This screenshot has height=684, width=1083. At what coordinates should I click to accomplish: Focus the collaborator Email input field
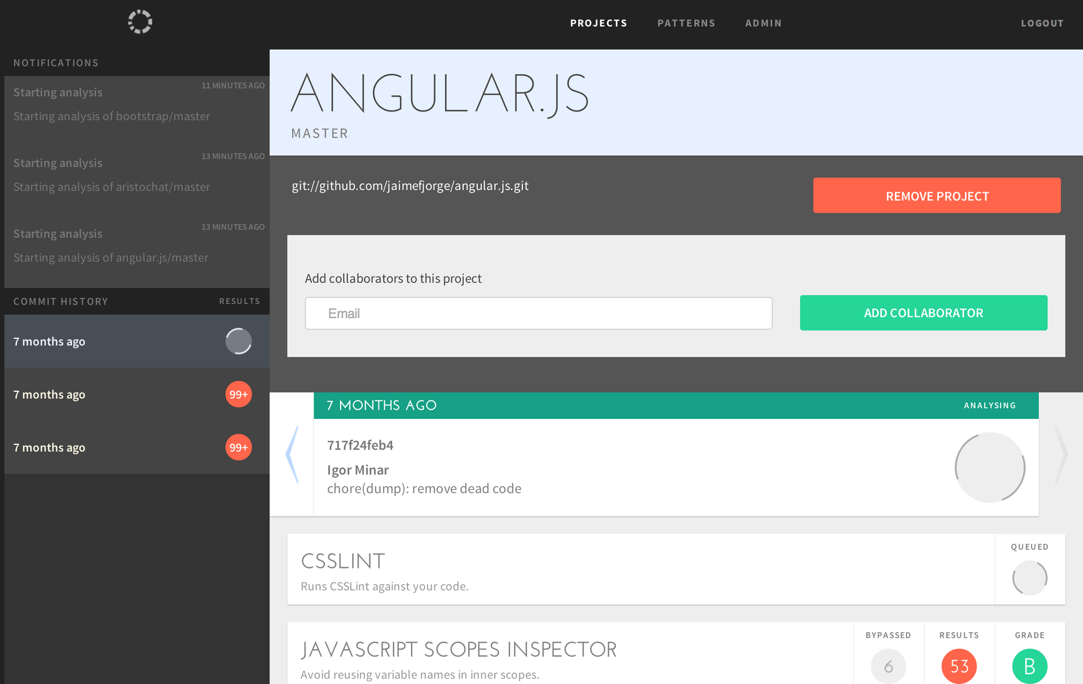tap(539, 314)
